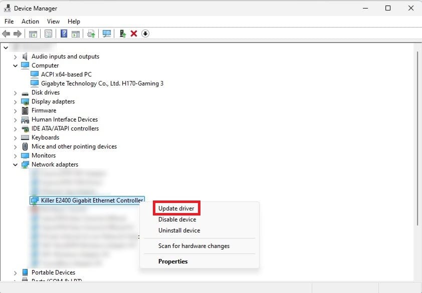Click the Properties sheet toolbar icon
Image resolution: width=422 pixels, height=293 pixels.
point(48,33)
